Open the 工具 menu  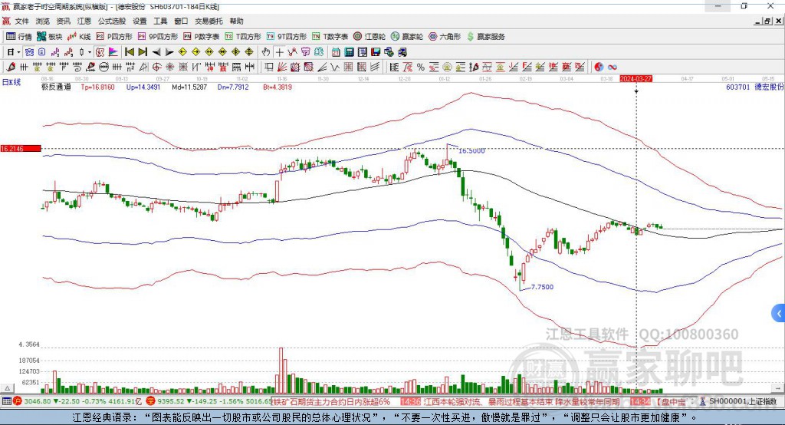(x=160, y=21)
